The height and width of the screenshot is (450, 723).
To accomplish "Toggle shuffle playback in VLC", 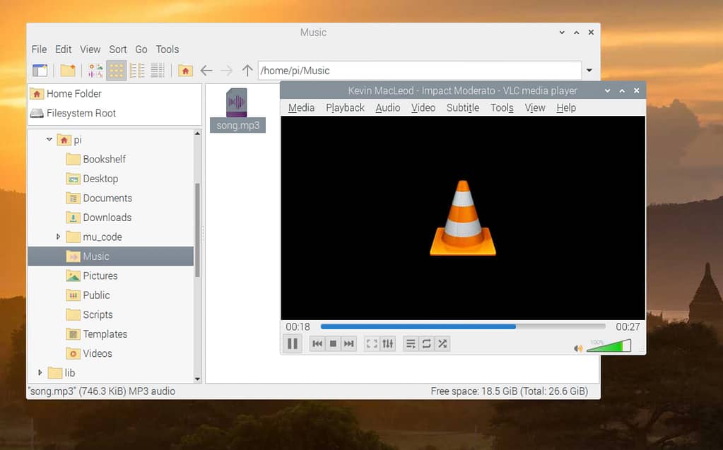I will pyautogui.click(x=442, y=344).
